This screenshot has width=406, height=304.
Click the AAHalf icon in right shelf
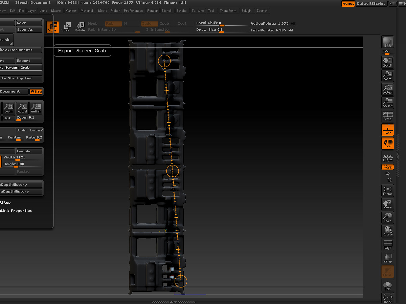tap(387, 103)
